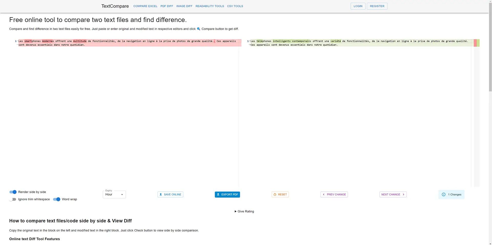Open the Image Diff page
Image resolution: width=492 pixels, height=245 pixels.
point(184,6)
